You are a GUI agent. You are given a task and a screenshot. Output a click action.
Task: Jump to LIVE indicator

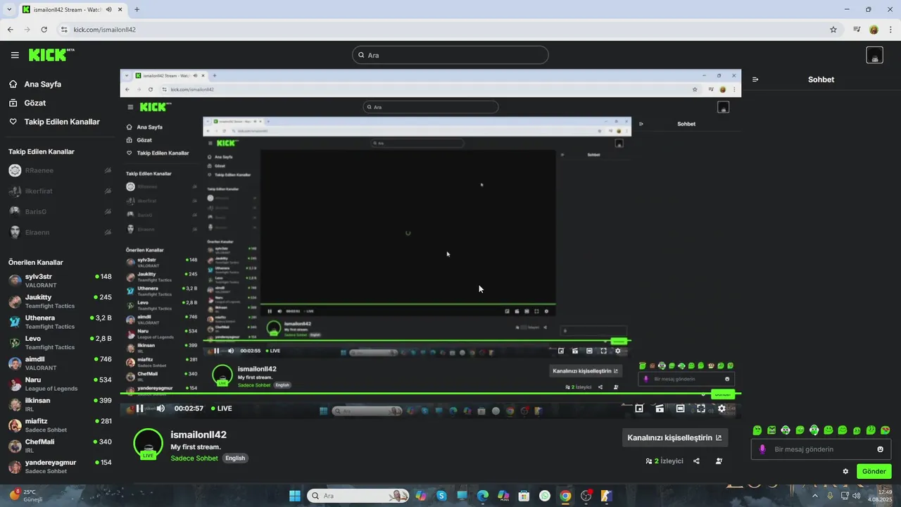(x=222, y=408)
